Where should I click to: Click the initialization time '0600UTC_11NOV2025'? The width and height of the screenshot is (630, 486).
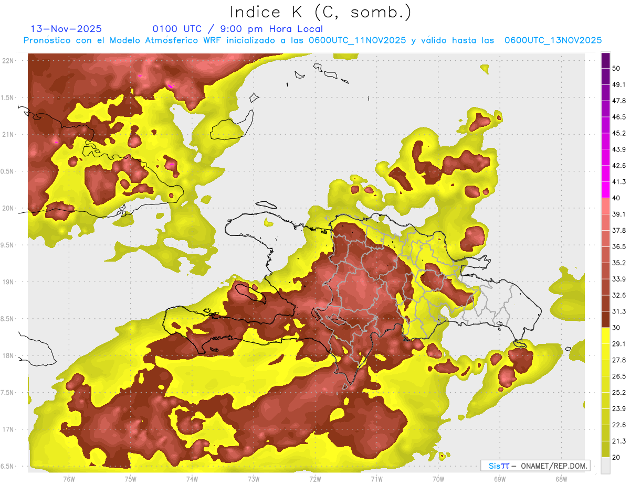pyautogui.click(x=357, y=40)
